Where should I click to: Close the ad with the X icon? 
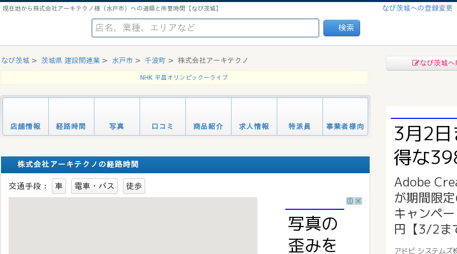358,201
